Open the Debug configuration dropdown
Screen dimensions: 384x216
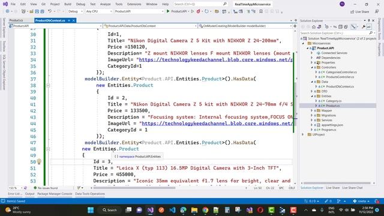tap(75, 11)
